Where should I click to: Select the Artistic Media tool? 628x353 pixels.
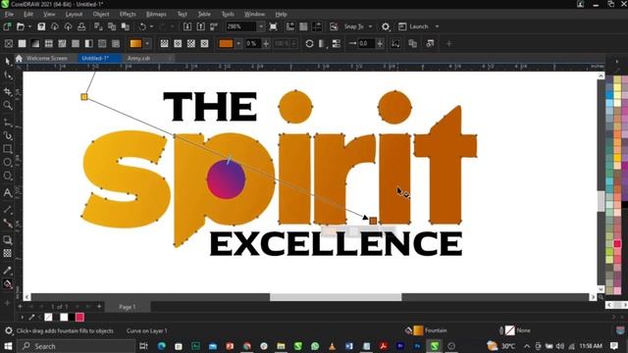[7, 135]
